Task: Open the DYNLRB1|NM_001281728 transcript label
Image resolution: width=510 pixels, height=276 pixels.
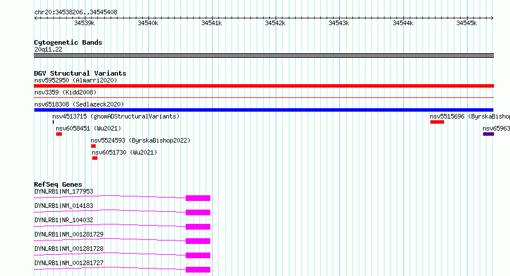Action: [x=69, y=249]
